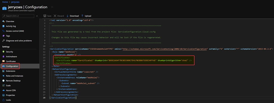Click the Security shield icon
This screenshot has height=103, width=274.
pos(3,52)
